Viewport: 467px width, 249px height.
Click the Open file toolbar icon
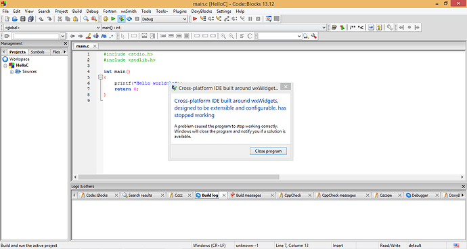[x=15, y=19]
